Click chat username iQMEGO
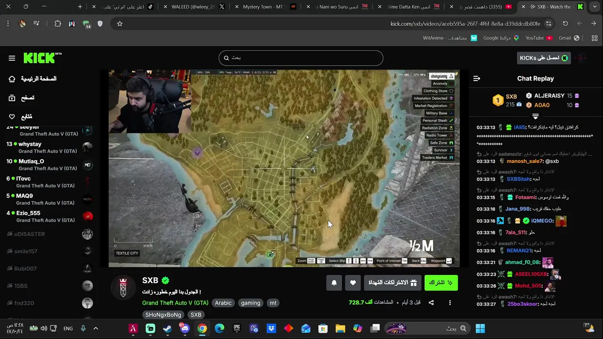The width and height of the screenshot is (603, 339). [542, 221]
